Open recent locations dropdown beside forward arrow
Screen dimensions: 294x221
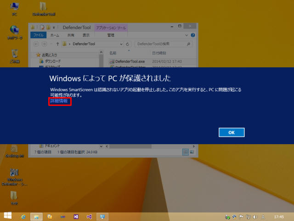click(x=51, y=44)
